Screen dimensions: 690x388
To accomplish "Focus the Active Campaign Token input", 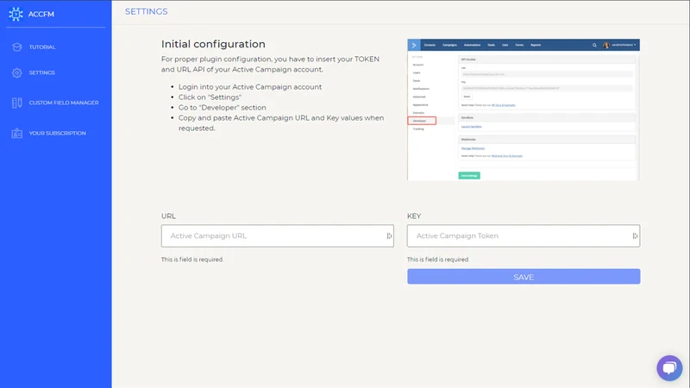I will click(x=524, y=235).
